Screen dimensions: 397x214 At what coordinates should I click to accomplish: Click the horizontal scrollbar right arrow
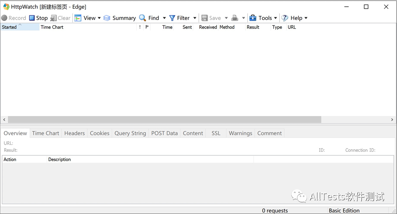pyautogui.click(x=392, y=120)
